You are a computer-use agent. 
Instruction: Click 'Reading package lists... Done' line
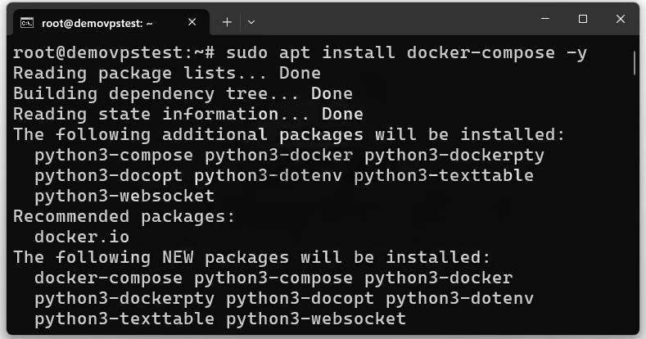[167, 74]
